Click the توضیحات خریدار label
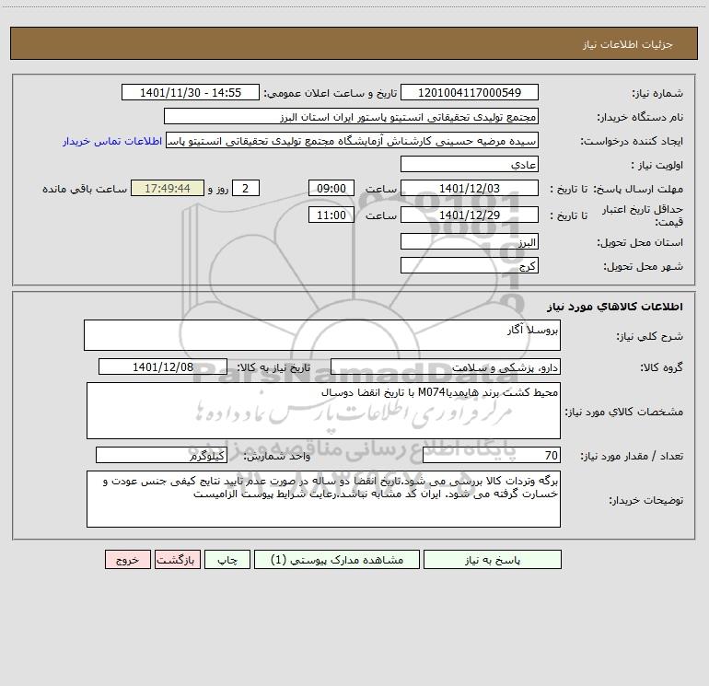This screenshot has height=686, width=709. point(645,500)
